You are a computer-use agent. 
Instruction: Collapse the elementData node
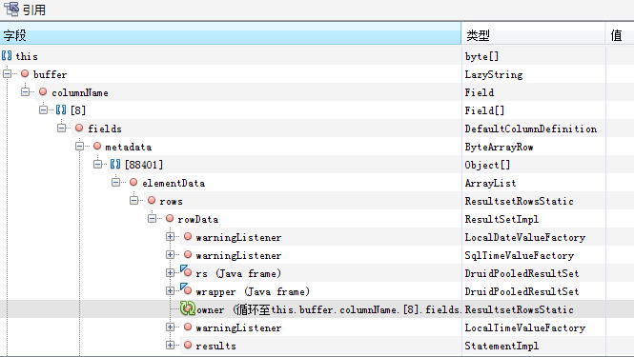pos(116,182)
